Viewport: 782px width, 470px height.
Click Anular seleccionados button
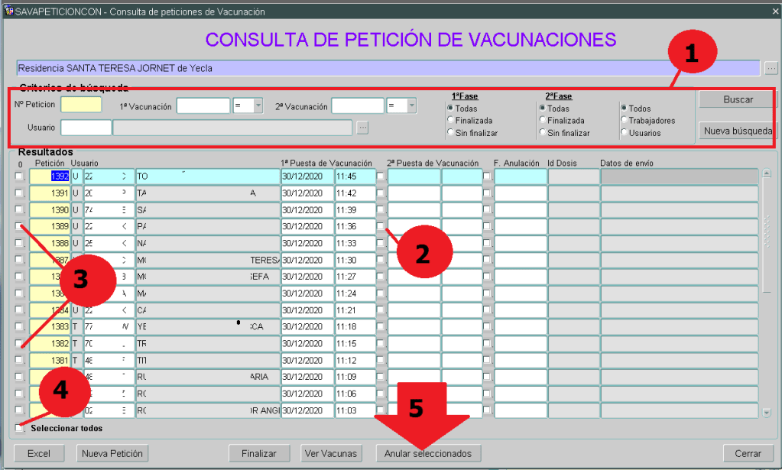pos(428,453)
